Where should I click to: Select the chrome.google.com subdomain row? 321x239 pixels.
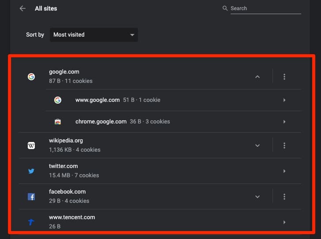[x=173, y=122]
